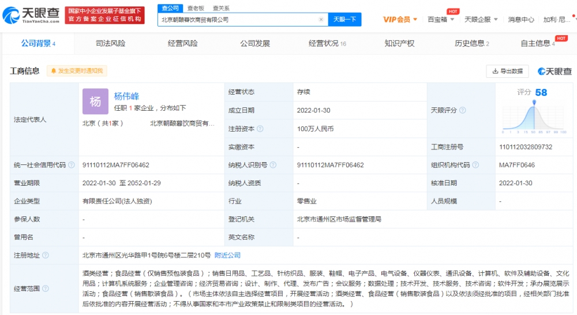Image resolution: width=577 pixels, height=315 pixels.
Task: Click help icon next to 统一社会信用代码
Action: pos(72,165)
